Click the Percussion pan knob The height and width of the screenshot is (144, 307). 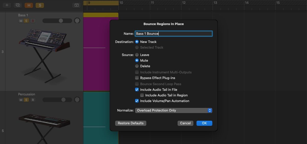(x=77, y=100)
